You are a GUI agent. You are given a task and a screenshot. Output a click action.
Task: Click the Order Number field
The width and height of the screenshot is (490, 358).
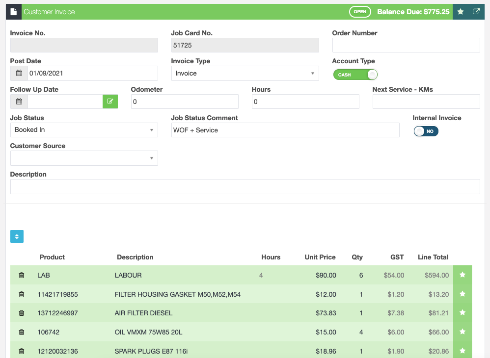coord(406,45)
